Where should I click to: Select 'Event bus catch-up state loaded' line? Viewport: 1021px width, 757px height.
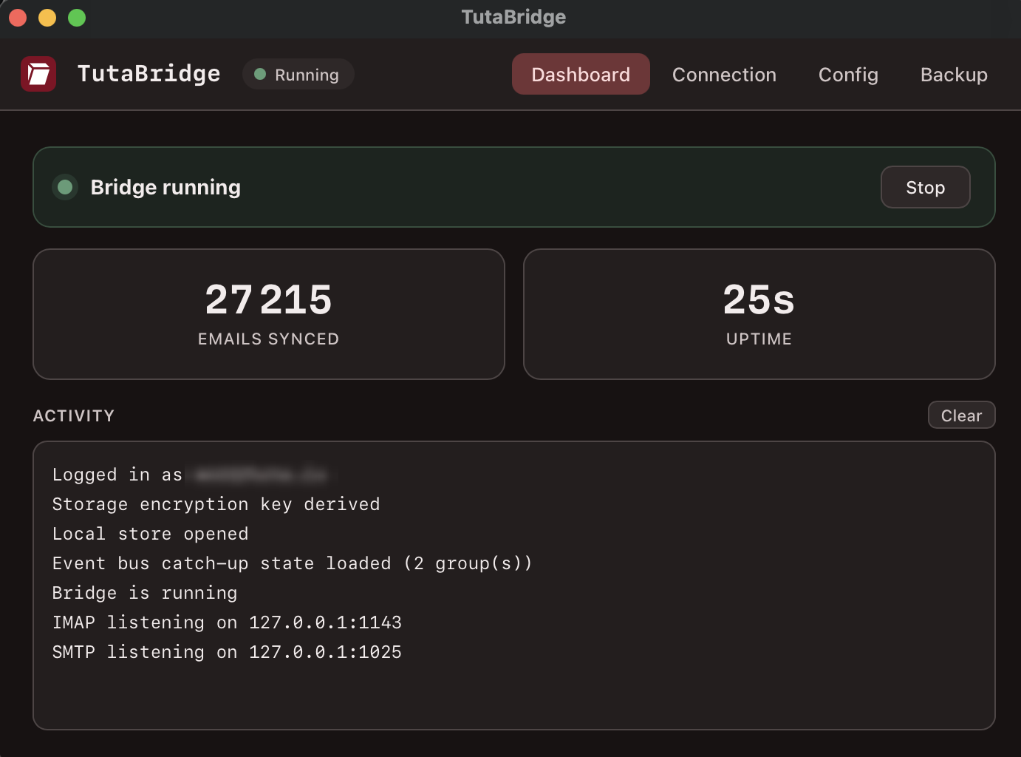pos(292,563)
